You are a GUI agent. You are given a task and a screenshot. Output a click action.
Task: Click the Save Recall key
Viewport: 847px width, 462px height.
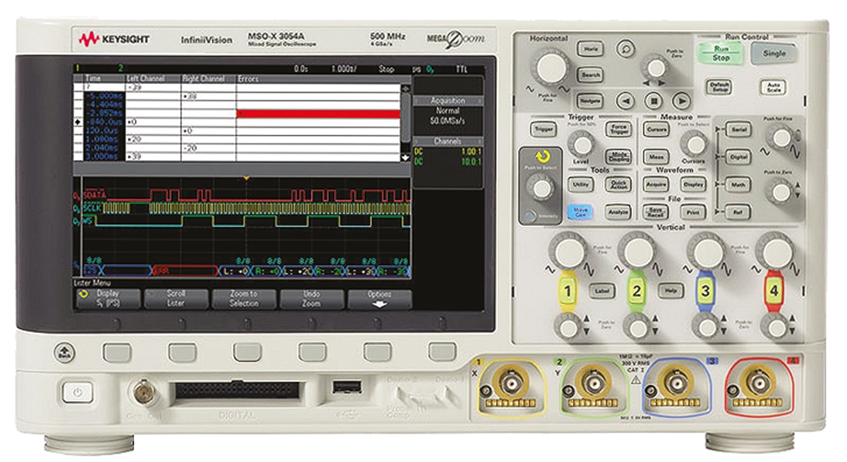click(x=656, y=211)
